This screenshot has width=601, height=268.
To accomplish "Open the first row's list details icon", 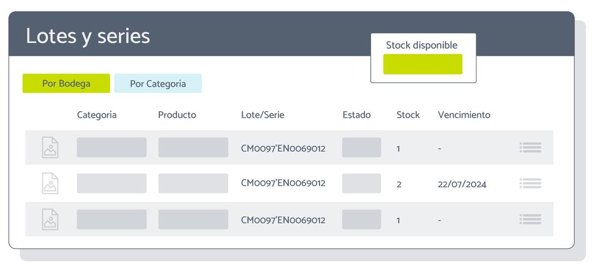I will pyautogui.click(x=530, y=147).
